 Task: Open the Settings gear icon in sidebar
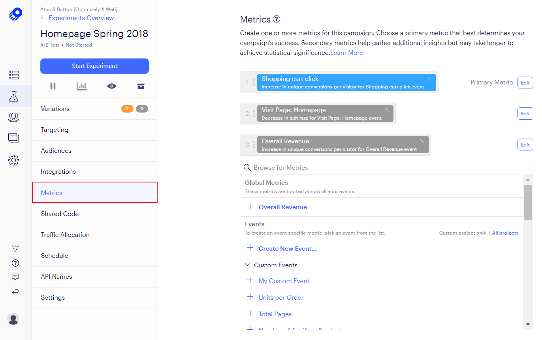coord(13,160)
